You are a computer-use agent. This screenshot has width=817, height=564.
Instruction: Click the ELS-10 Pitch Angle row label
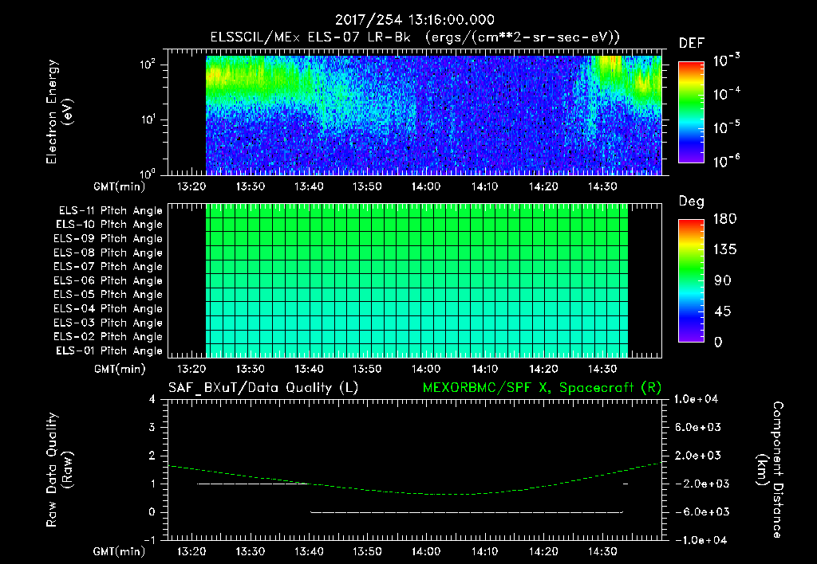(x=109, y=225)
